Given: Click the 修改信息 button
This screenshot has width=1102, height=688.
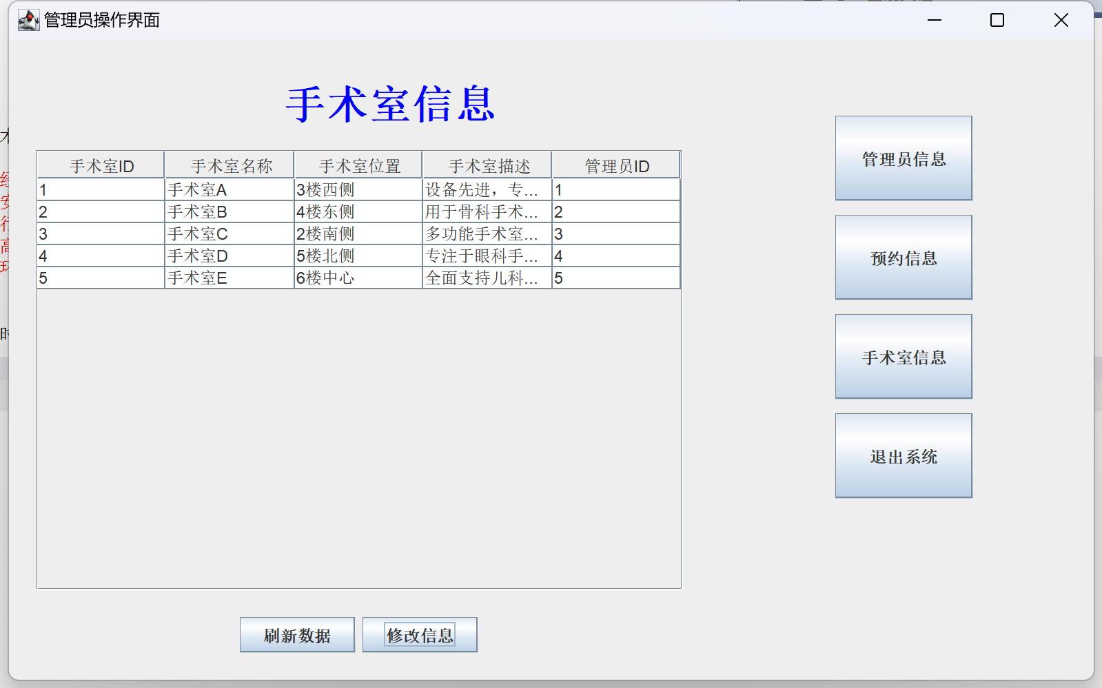Looking at the screenshot, I should click(420, 635).
